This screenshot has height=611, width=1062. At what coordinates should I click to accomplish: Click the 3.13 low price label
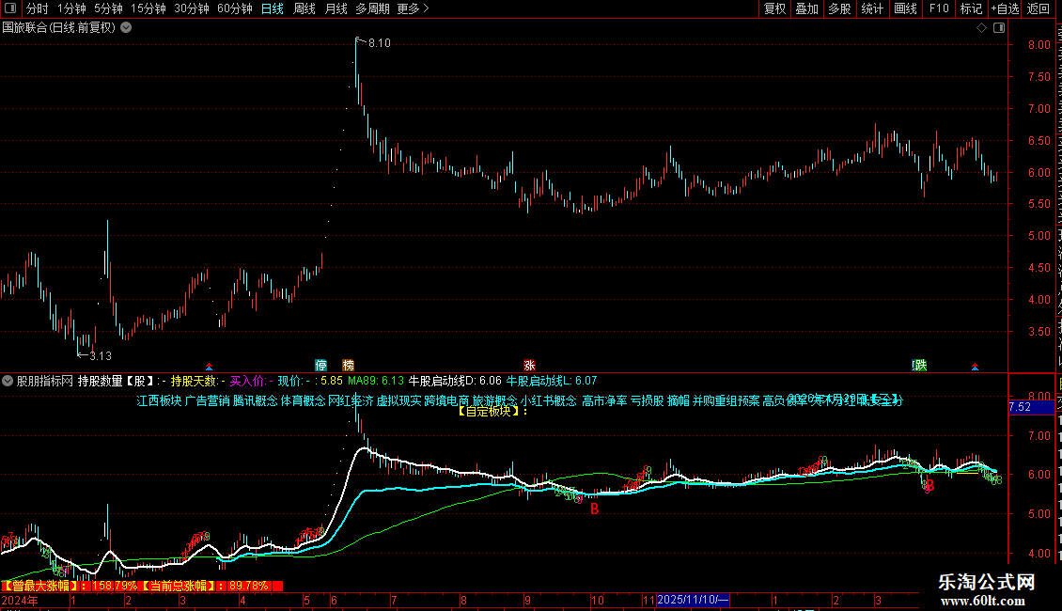(101, 355)
